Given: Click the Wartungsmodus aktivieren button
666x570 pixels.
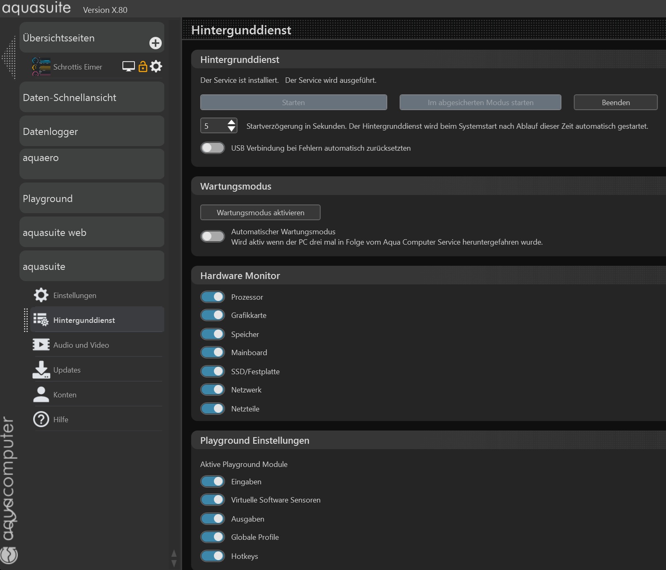Looking at the screenshot, I should [x=260, y=212].
